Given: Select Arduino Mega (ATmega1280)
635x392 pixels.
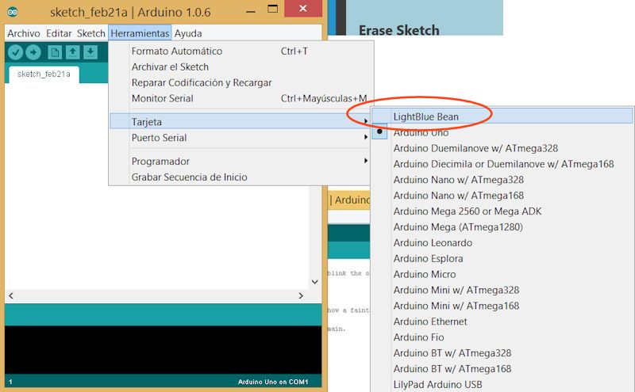Looking at the screenshot, I should pyautogui.click(x=502, y=227).
